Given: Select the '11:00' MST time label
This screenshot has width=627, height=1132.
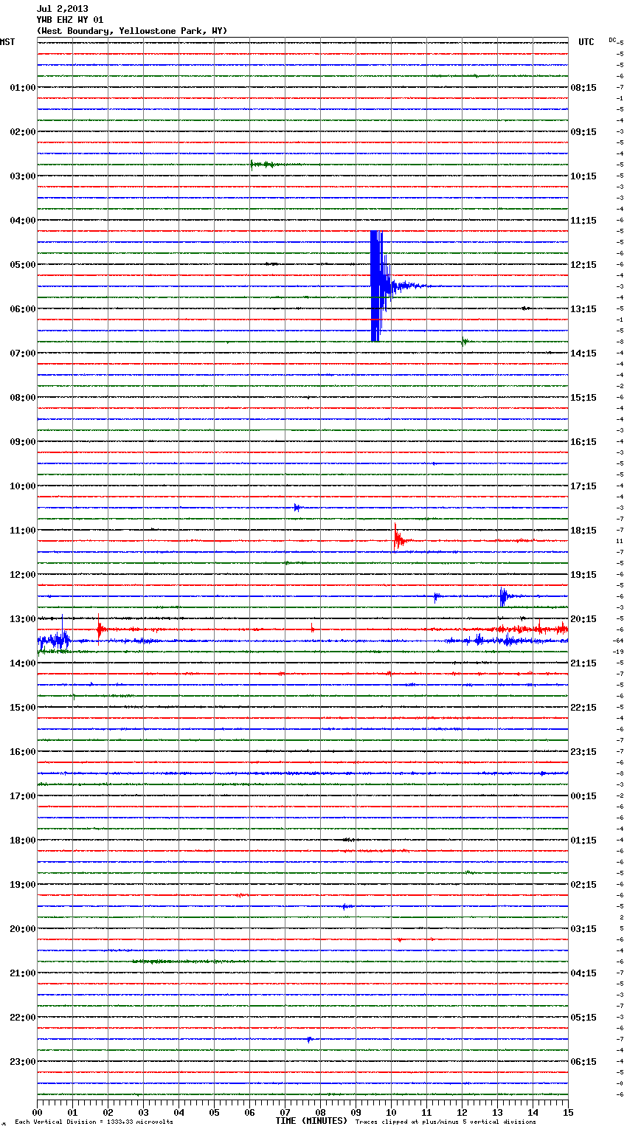Looking at the screenshot, I should point(22,531).
